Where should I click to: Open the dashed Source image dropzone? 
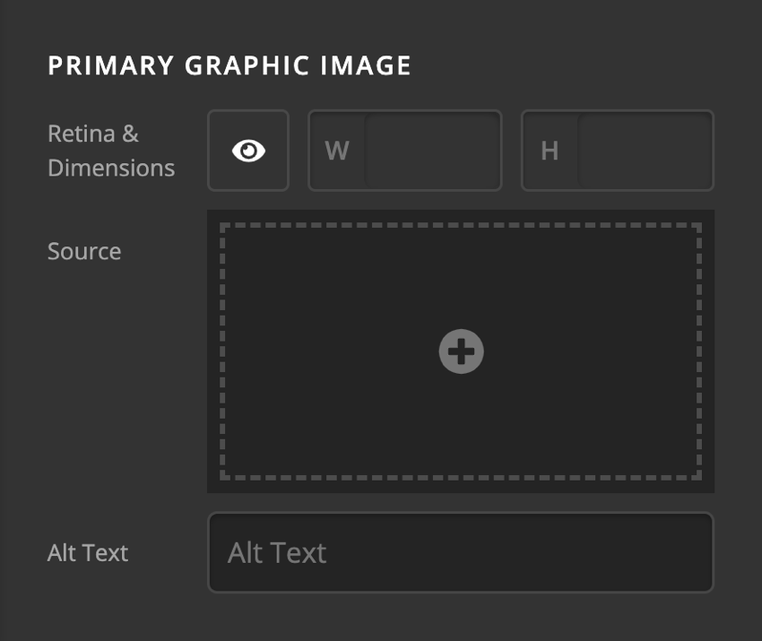[359, 296]
